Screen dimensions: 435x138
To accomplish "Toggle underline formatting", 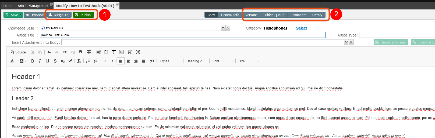I will tap(48, 61).
